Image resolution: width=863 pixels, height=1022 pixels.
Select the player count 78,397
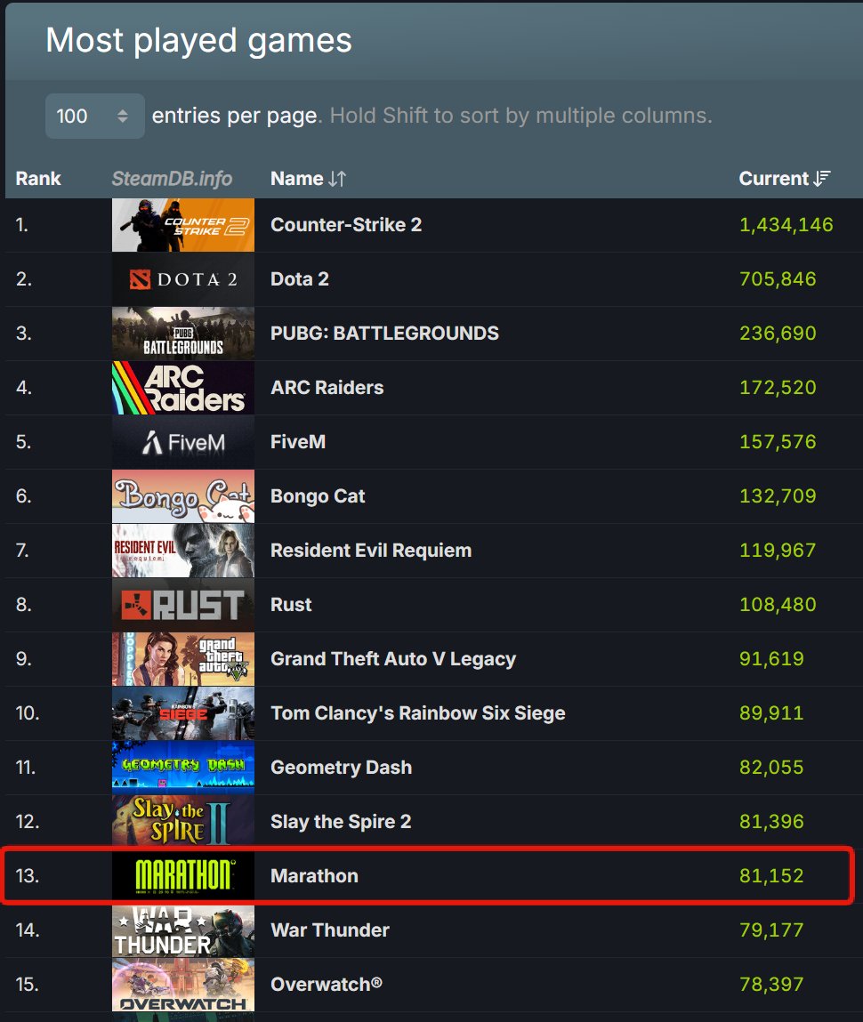pos(771,984)
